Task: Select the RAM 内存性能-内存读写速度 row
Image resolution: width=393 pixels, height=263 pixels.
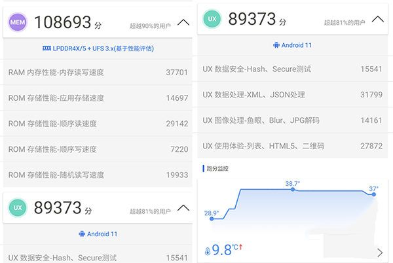Action: point(97,73)
